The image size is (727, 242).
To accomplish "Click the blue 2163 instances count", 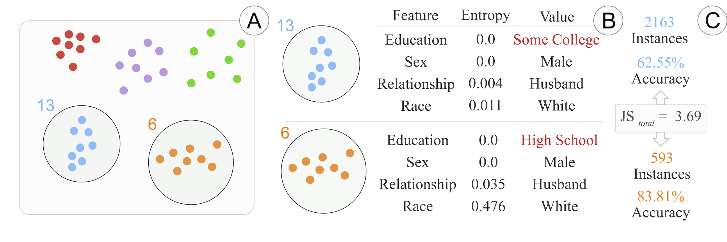I will [x=659, y=22].
